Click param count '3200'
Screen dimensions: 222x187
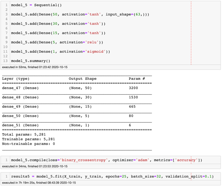tap(133, 88)
